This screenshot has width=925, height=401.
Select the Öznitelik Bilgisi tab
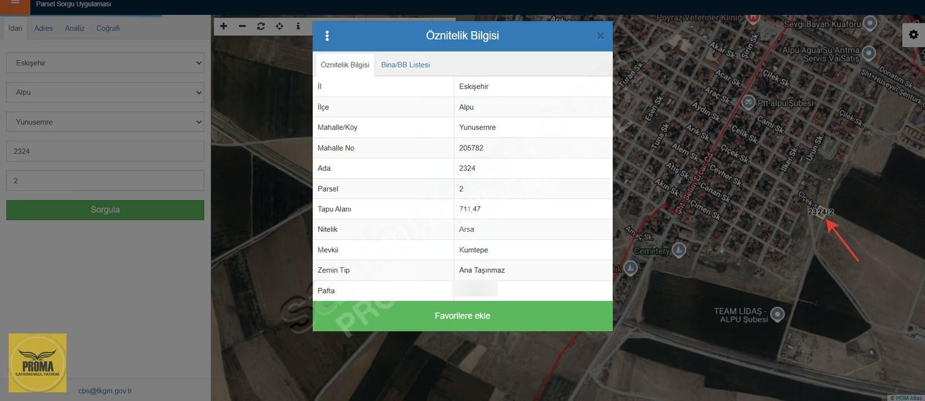[x=345, y=65]
